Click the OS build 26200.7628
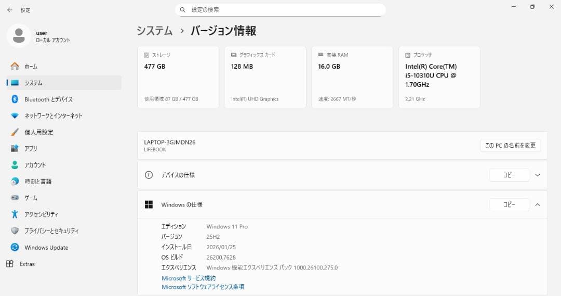 tap(221, 258)
